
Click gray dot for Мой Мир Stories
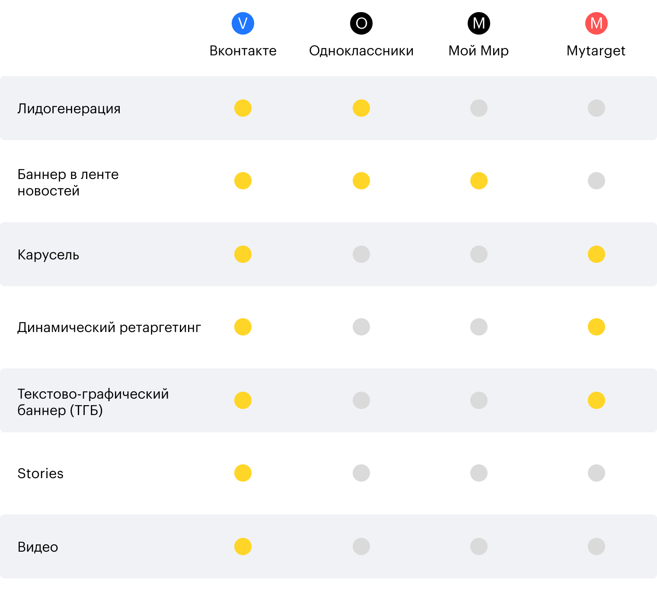(x=479, y=473)
